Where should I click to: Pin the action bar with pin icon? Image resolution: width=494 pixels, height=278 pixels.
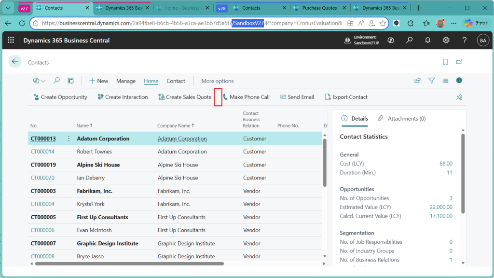[459, 97]
